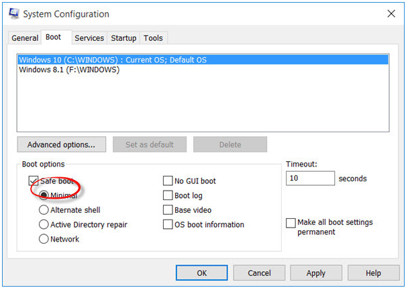This screenshot has height=288, width=408.
Task: Open the Services tab
Action: point(89,38)
